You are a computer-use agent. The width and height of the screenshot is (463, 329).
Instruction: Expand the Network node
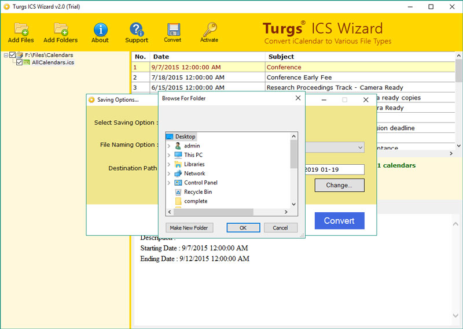[x=169, y=173]
